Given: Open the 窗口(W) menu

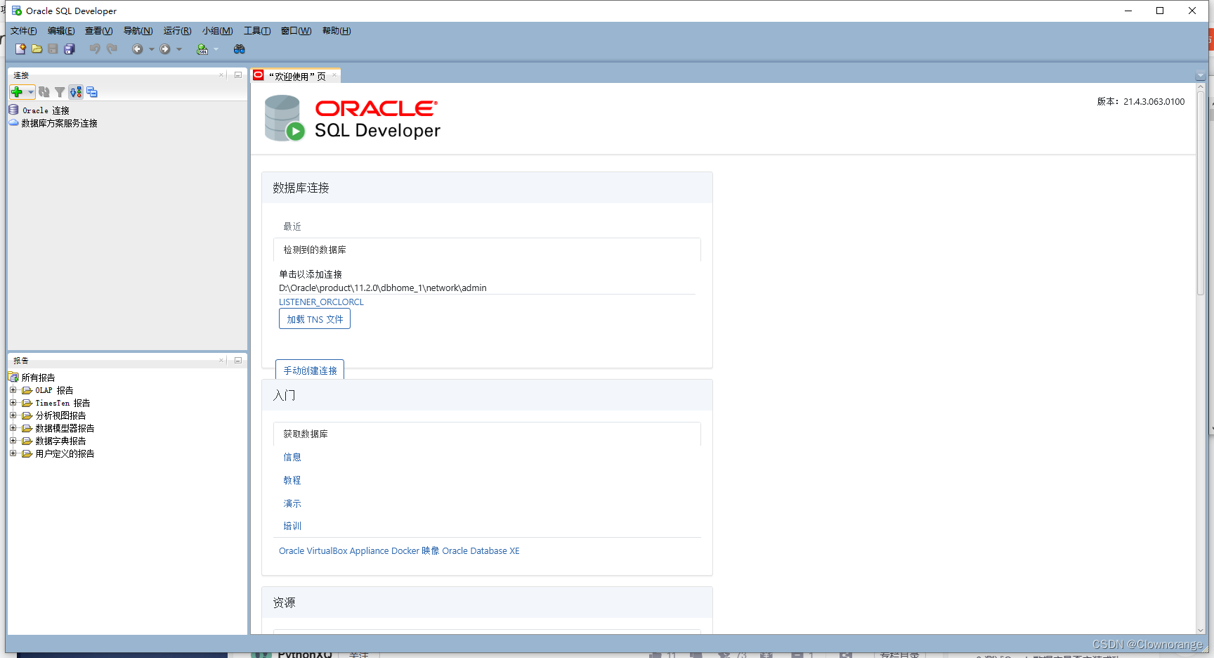Looking at the screenshot, I should click(x=296, y=31).
